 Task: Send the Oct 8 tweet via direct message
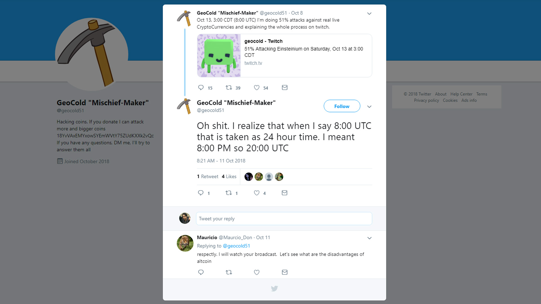(285, 88)
